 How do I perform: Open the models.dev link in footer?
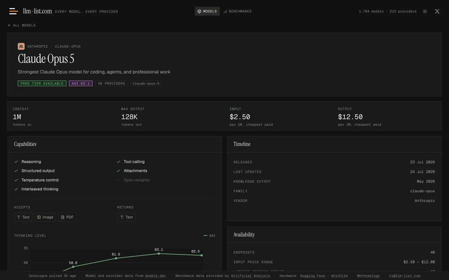pos(156,276)
